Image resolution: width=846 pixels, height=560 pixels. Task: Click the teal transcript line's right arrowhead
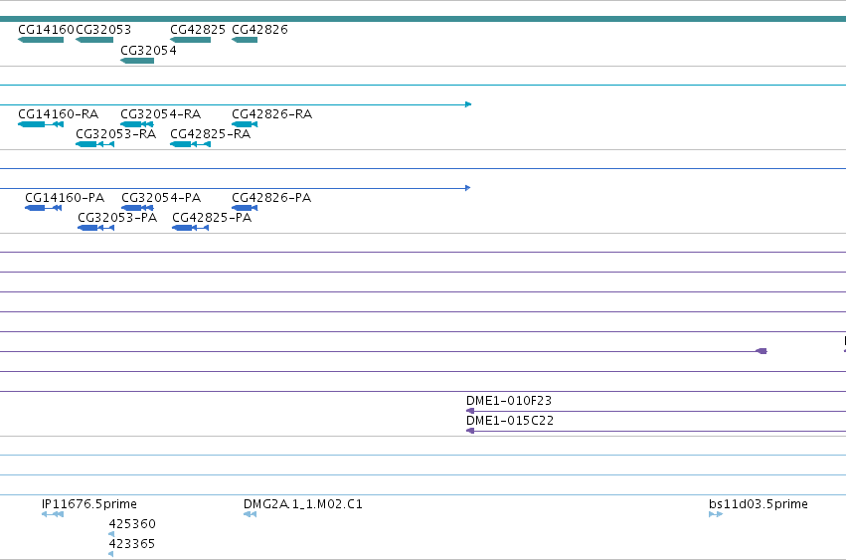(468, 104)
